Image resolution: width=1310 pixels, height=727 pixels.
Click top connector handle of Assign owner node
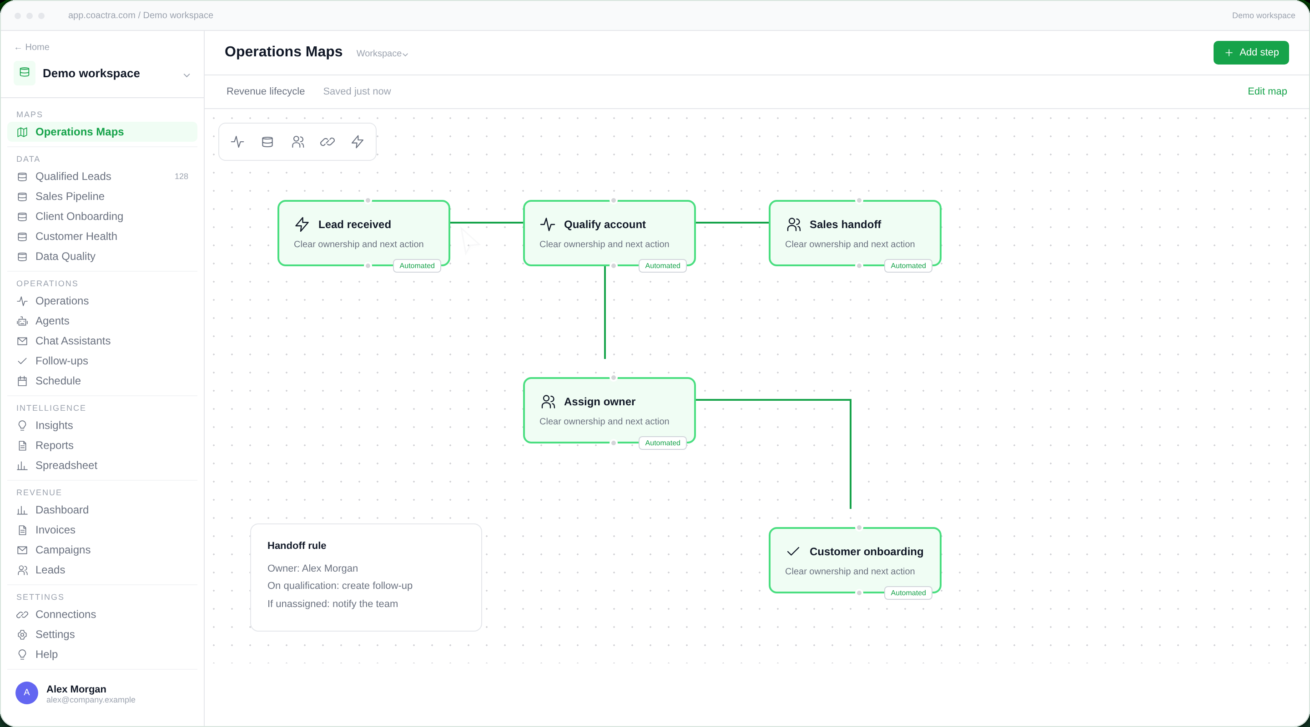pos(613,378)
